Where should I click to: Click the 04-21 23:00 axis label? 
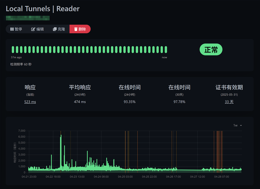point(29,177)
